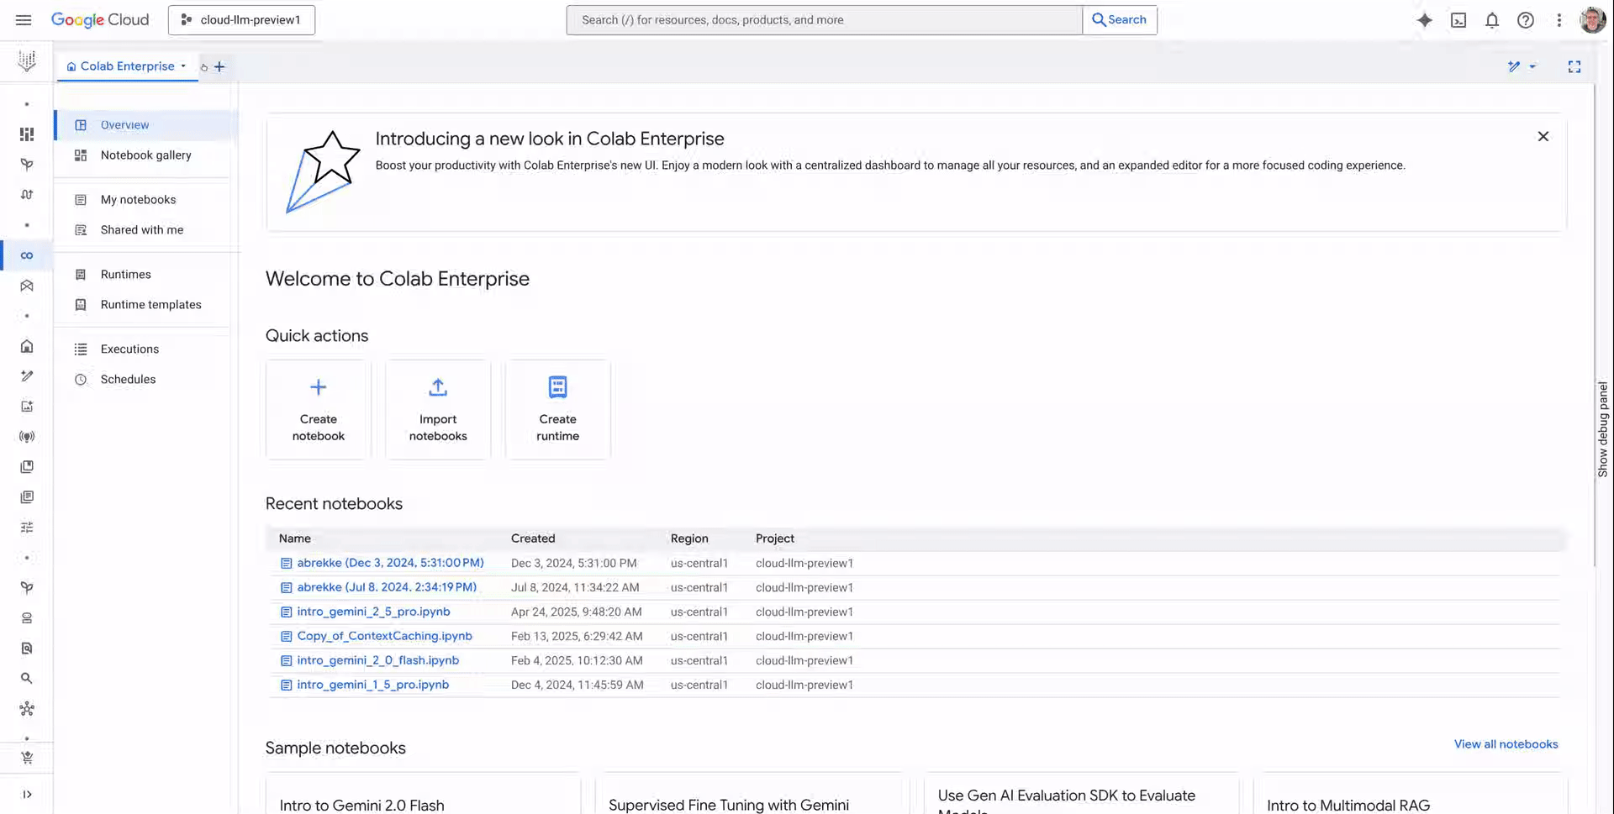Open notebook abrekke (Dec 3, 2024, 5:31:00 PM)
The width and height of the screenshot is (1614, 814).
pos(390,563)
